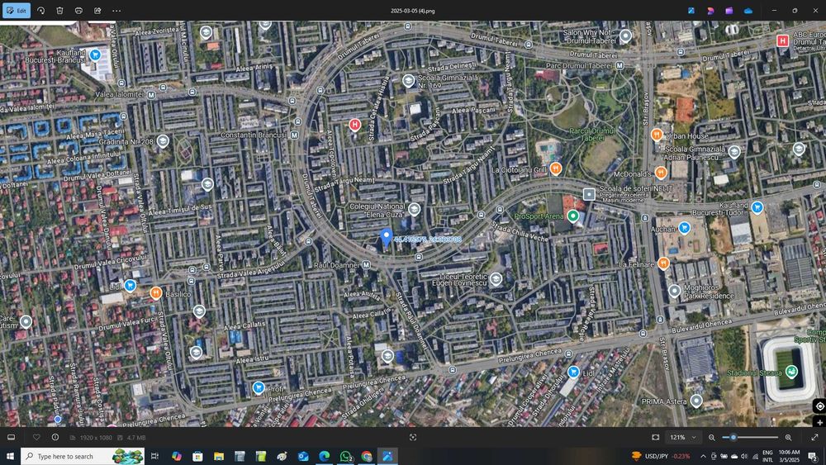Open the Edit image mode
Screen dimensions: 826x465
click(17, 11)
